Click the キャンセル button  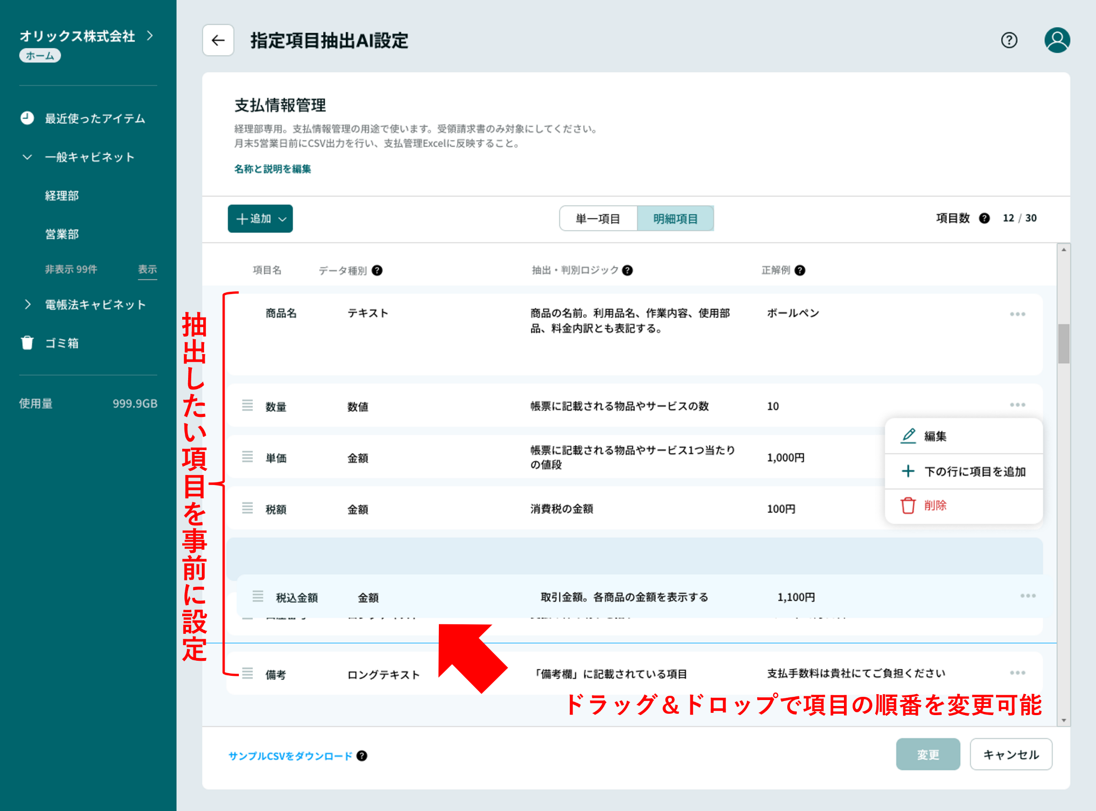click(x=1011, y=754)
